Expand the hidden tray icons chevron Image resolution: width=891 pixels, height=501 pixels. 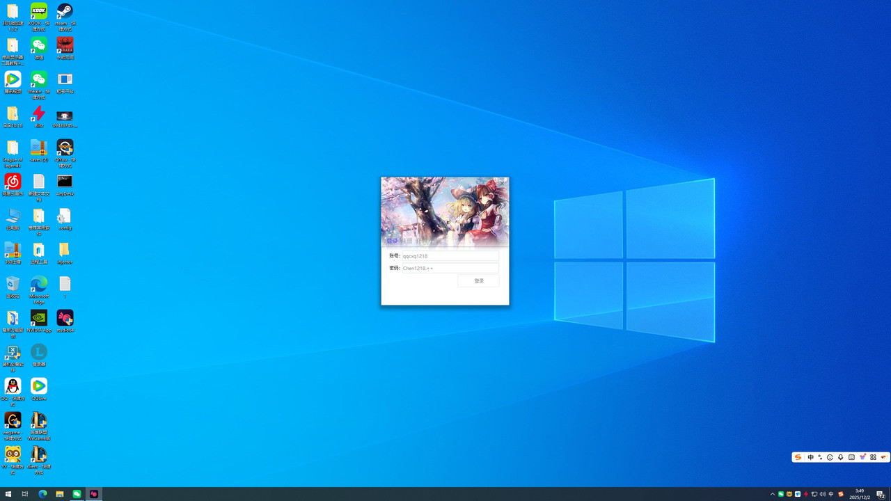pos(773,494)
